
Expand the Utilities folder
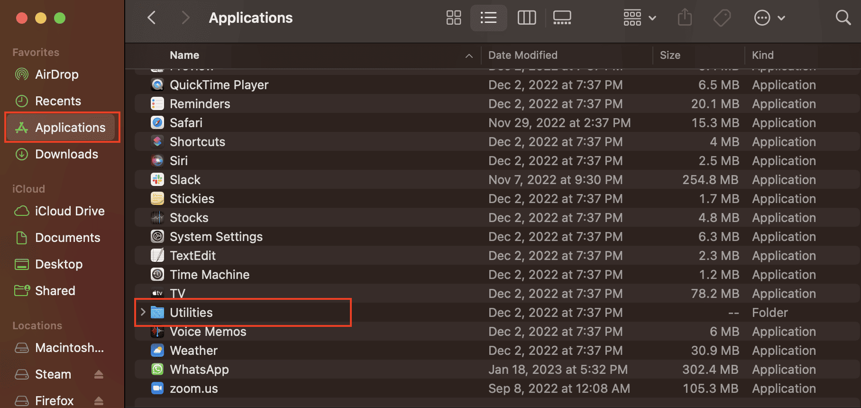coord(143,312)
